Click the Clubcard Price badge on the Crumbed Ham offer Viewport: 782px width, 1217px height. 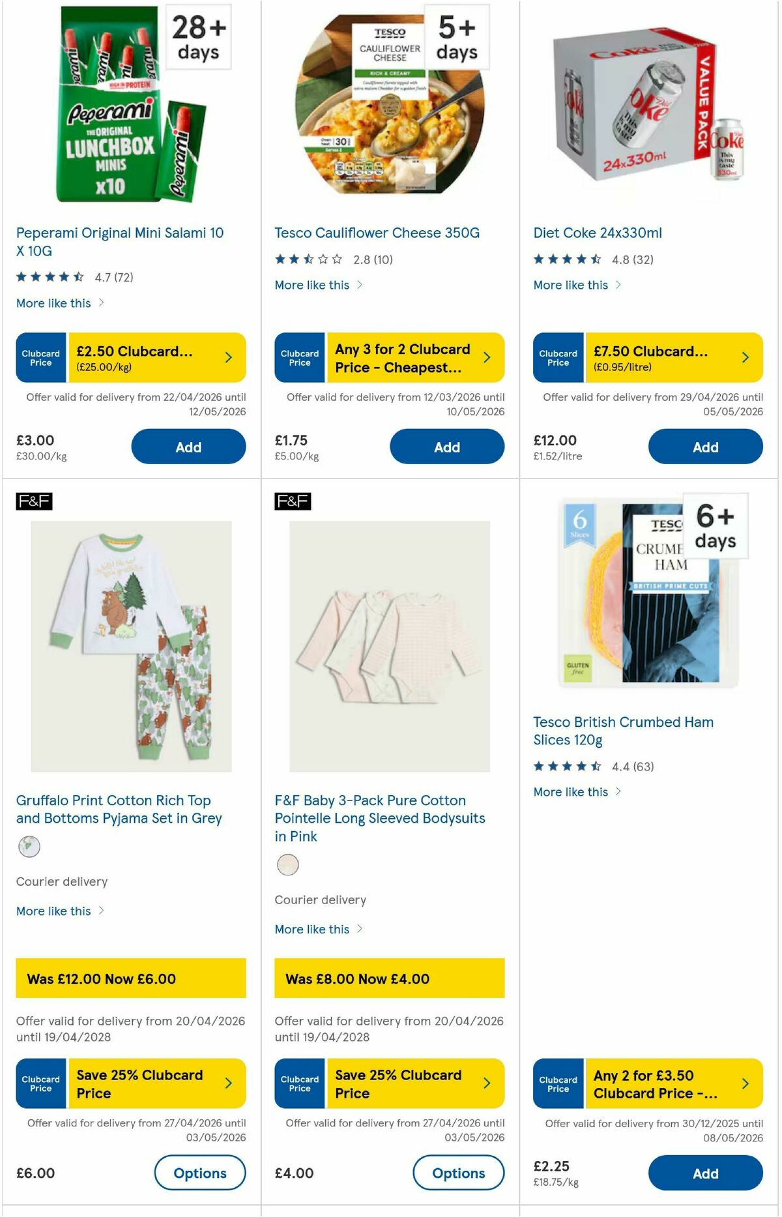click(x=558, y=1083)
